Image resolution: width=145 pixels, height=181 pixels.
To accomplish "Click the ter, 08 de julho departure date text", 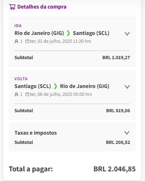I will coord(61,94).
